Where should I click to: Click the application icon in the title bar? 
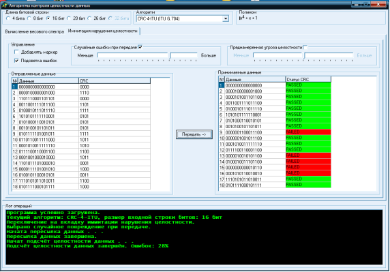(x=4, y=5)
